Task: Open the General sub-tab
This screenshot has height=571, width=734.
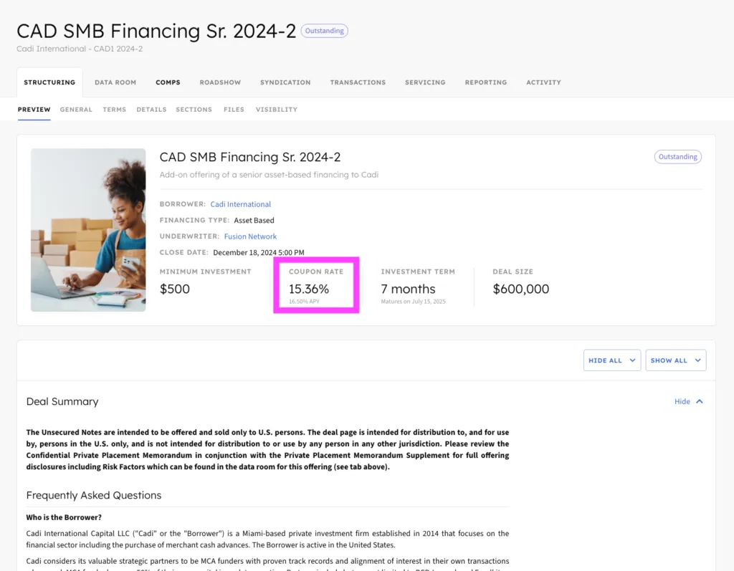Action: click(x=76, y=110)
